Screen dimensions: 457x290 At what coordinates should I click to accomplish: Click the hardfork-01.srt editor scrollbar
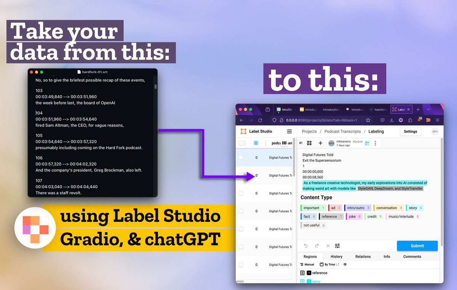point(155,87)
